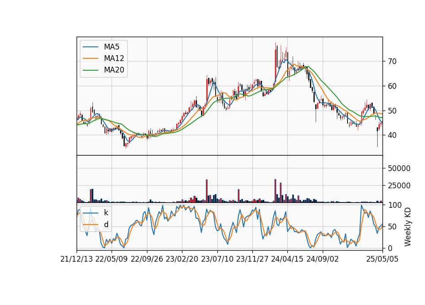Click the KD axis 0 tick label
425x305 pixels.
tap(390, 248)
